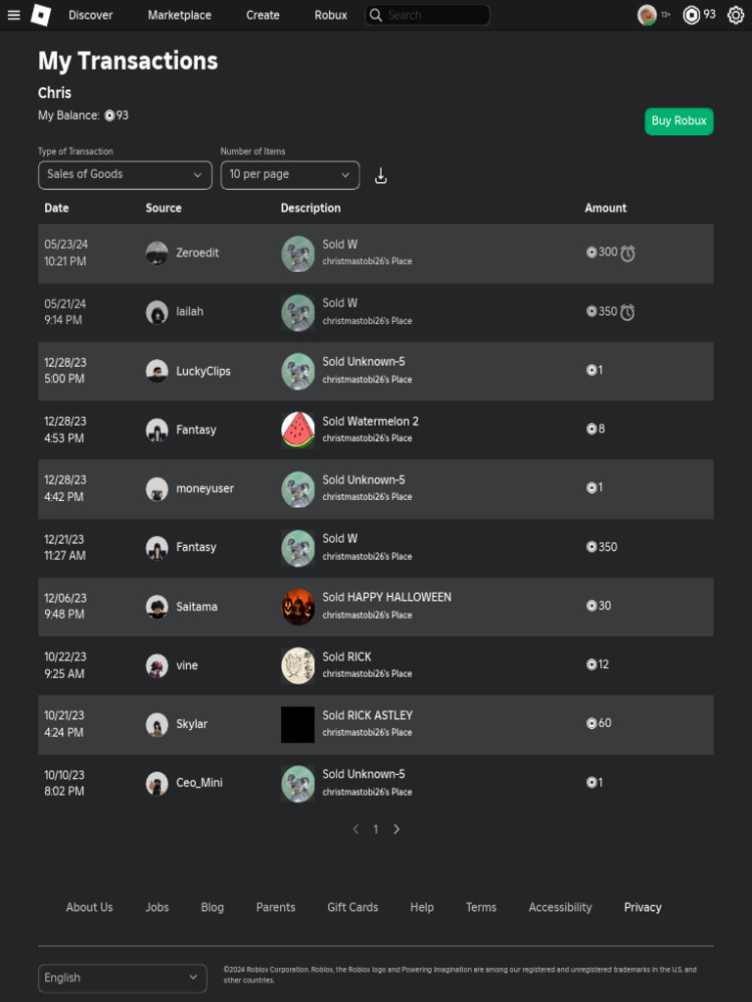This screenshot has height=1002, width=752.
Task: Open Saitama avatar icon
Action: pos(157,607)
